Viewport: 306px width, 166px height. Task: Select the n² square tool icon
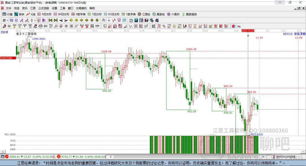51,26
